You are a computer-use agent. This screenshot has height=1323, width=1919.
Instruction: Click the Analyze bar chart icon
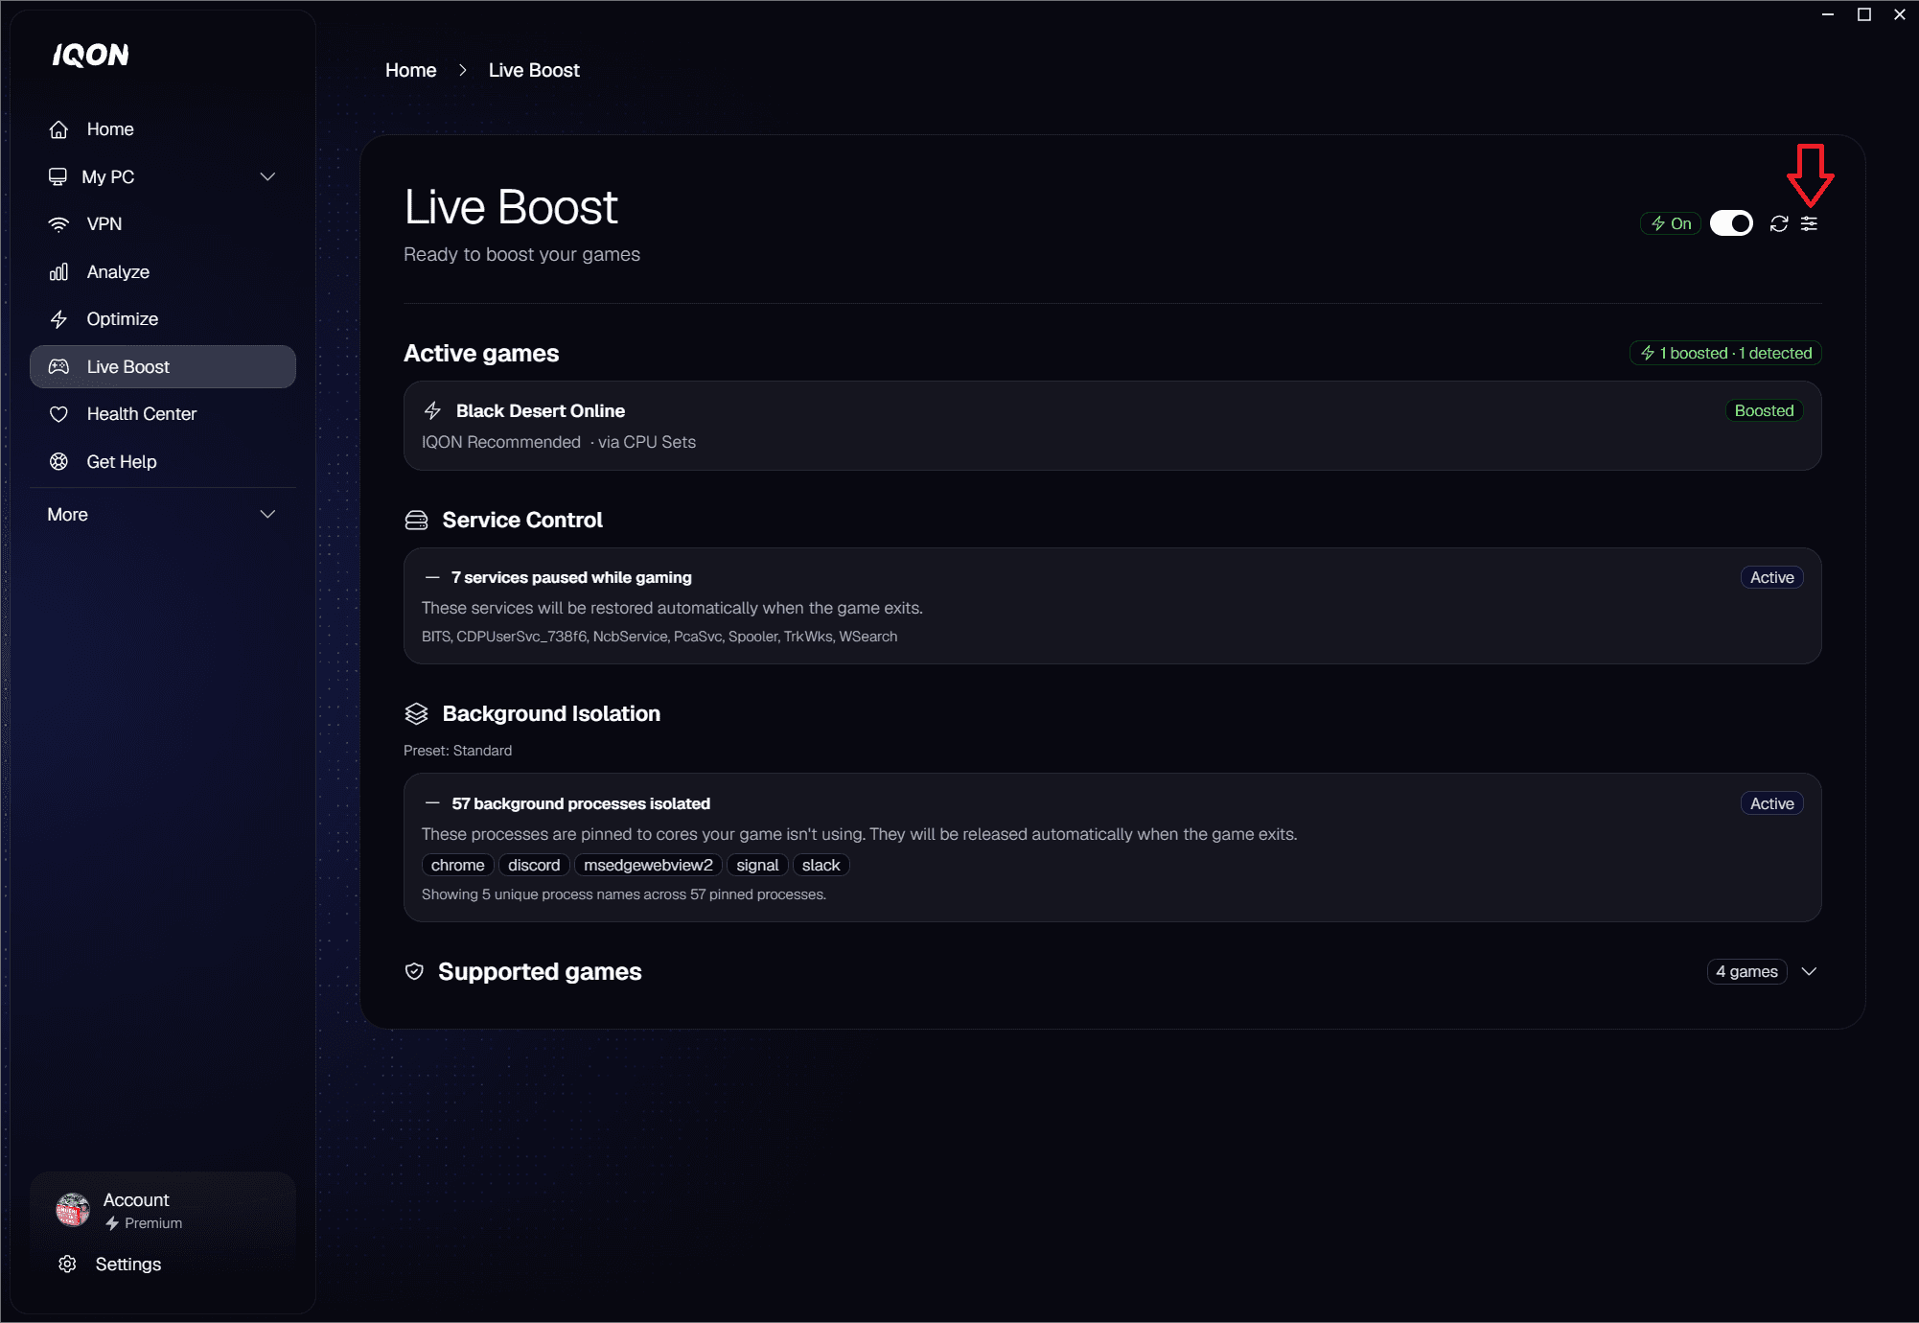(58, 272)
